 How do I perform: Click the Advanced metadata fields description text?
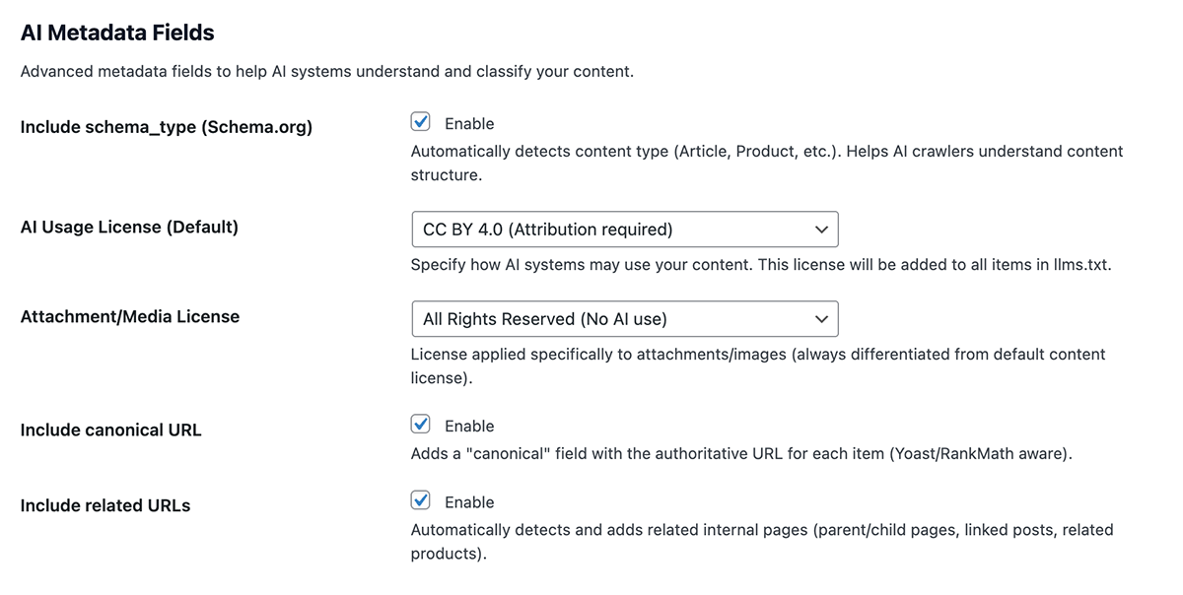pos(326,72)
